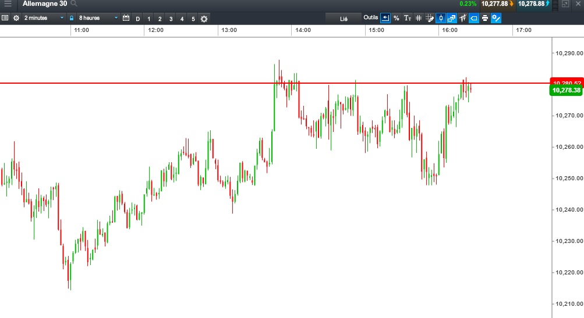This screenshot has width=584, height=318.
Task: Click the 16:00 time axis label
Action: tap(450, 30)
